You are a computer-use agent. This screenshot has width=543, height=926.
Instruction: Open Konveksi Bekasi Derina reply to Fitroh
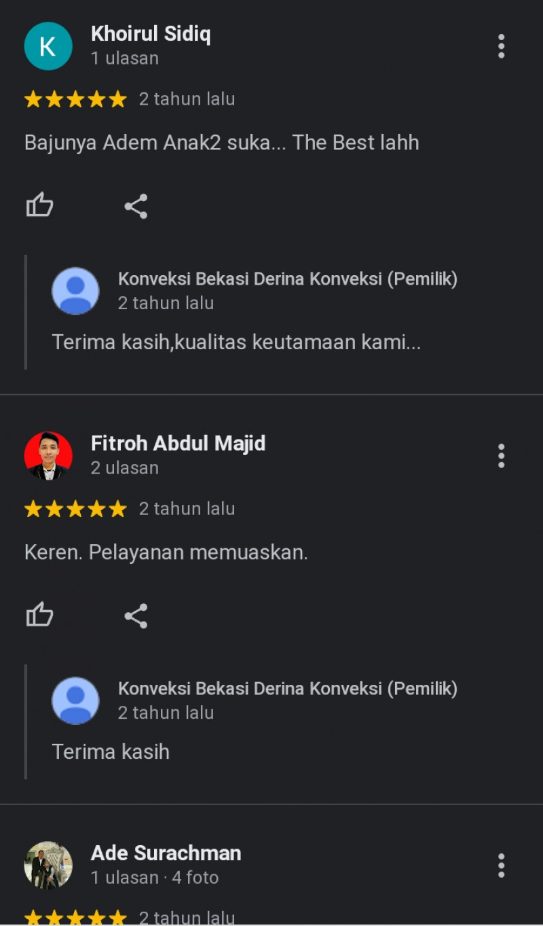(288, 689)
